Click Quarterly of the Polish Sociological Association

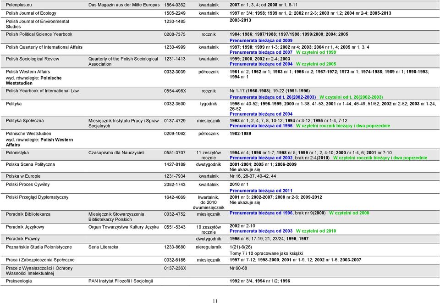coord(123,62)
